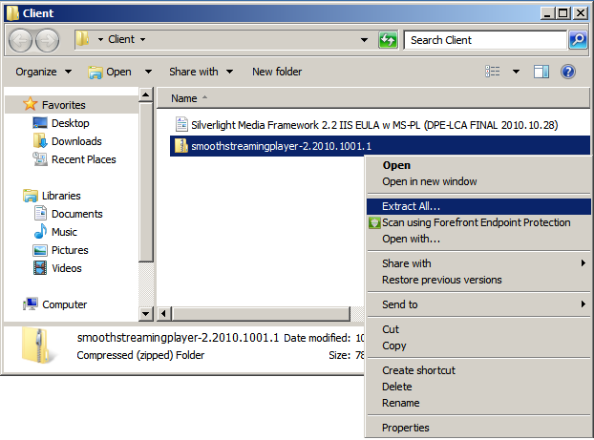Select Silverlight Media Framework 2.2 IIS EULA file
This screenshot has width=594, height=440.
374,125
